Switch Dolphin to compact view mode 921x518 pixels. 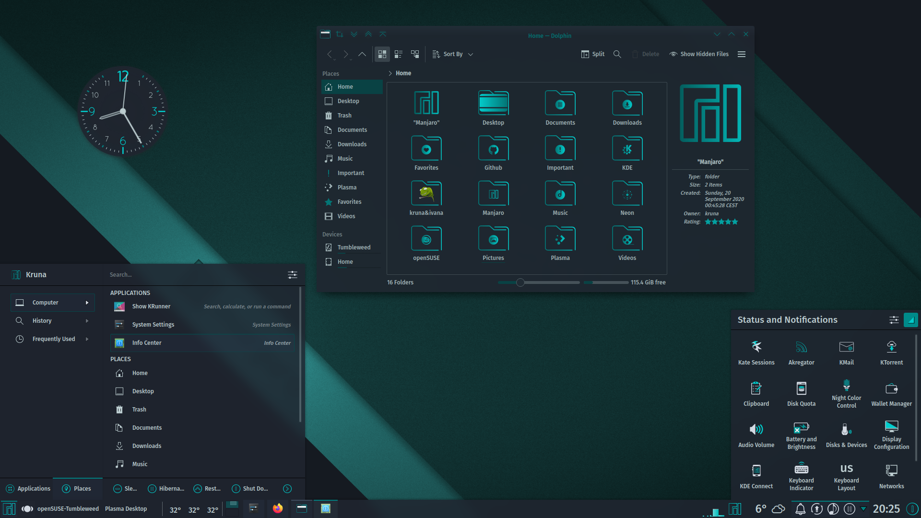[398, 54]
